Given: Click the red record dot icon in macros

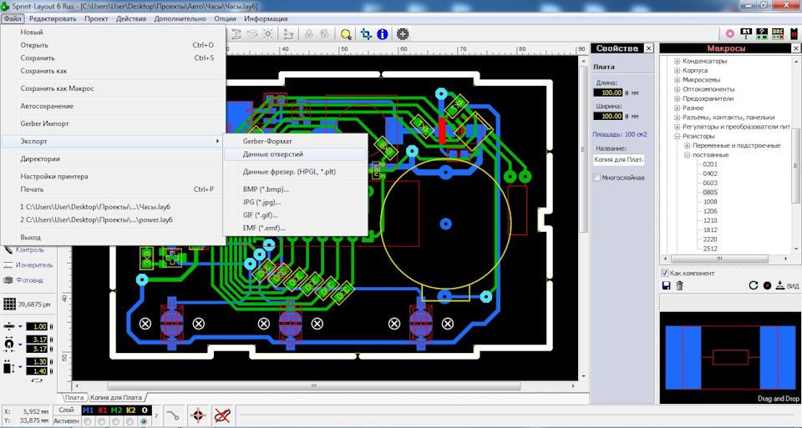Looking at the screenshot, I should [x=767, y=285].
